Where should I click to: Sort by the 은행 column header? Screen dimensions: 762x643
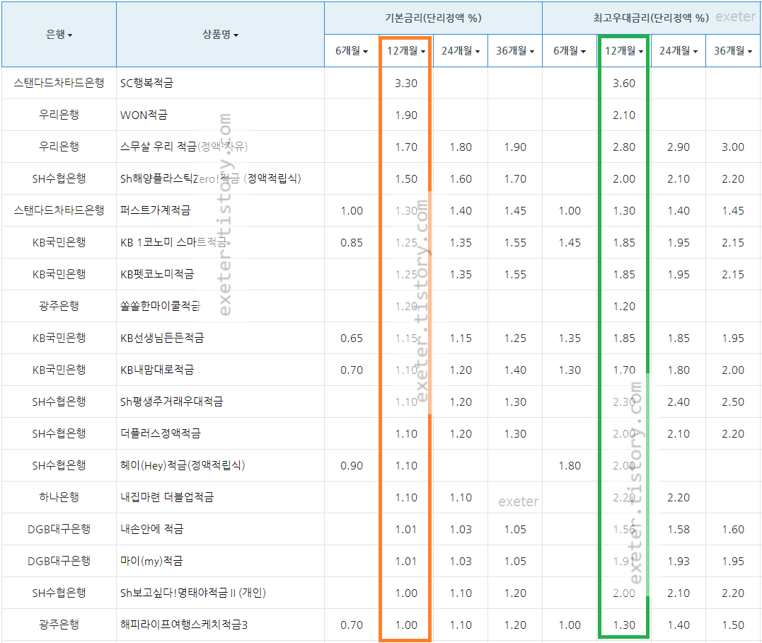59,35
